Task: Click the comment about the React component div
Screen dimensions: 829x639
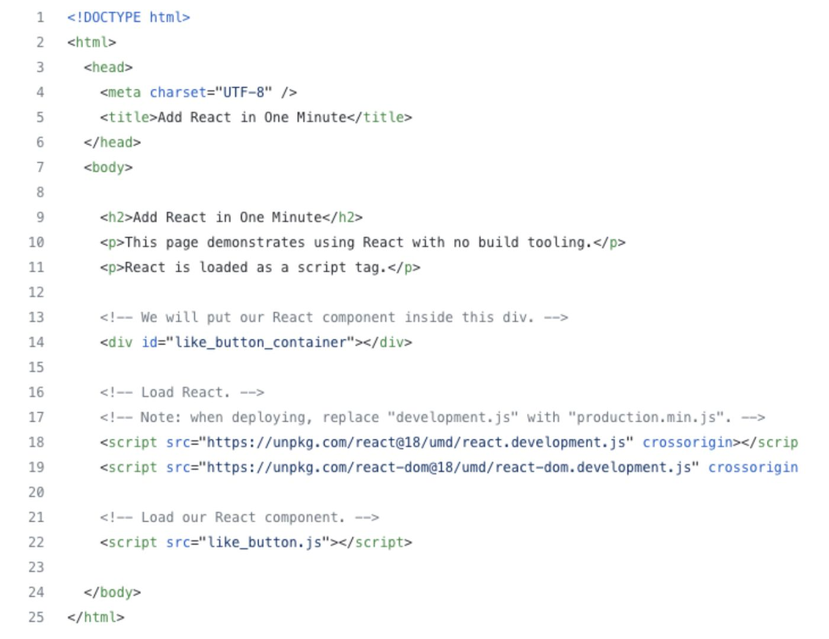Action: click(x=333, y=317)
